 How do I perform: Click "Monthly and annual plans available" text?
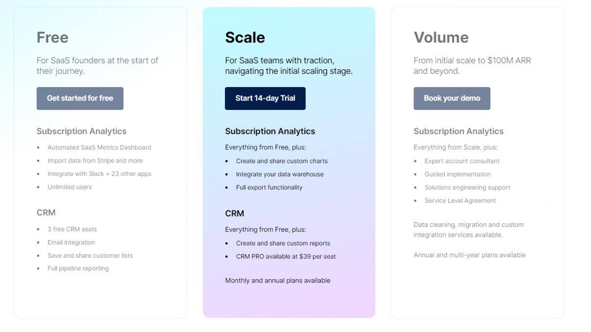click(277, 280)
